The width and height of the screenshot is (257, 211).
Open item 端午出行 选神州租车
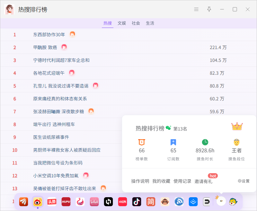(54, 124)
